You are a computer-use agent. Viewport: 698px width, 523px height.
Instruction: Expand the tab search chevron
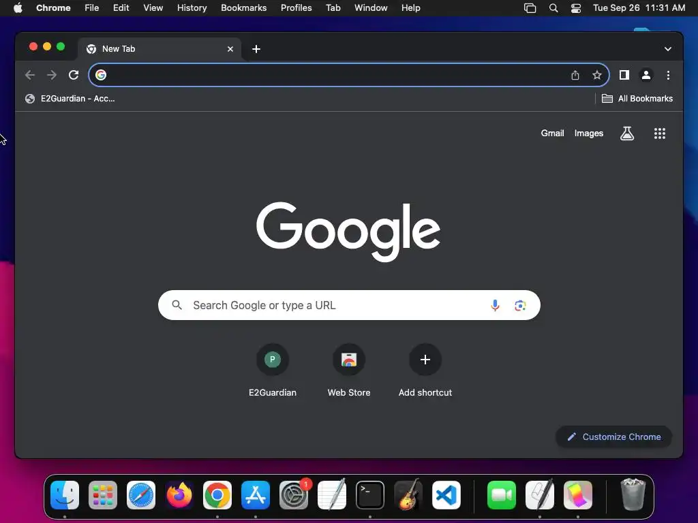(x=668, y=49)
